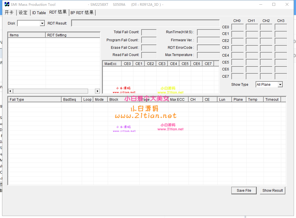Click the Show Result button

pos(272,191)
